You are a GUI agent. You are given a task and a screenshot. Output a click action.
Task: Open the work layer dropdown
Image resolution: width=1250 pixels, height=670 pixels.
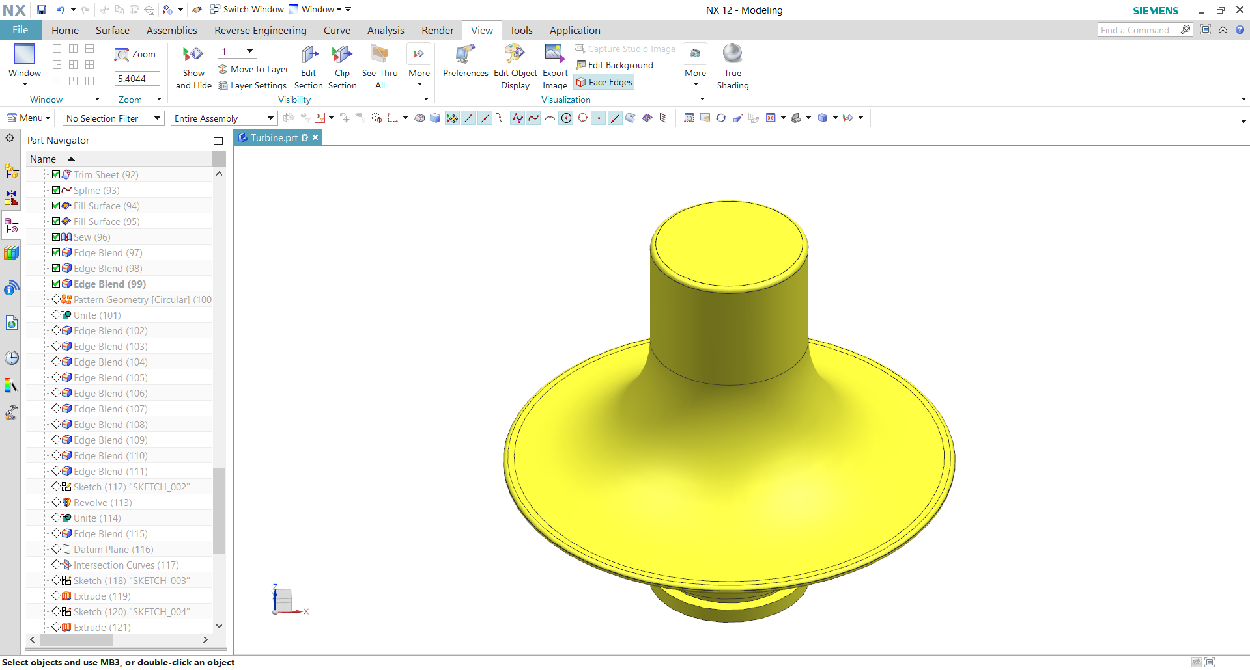(237, 51)
